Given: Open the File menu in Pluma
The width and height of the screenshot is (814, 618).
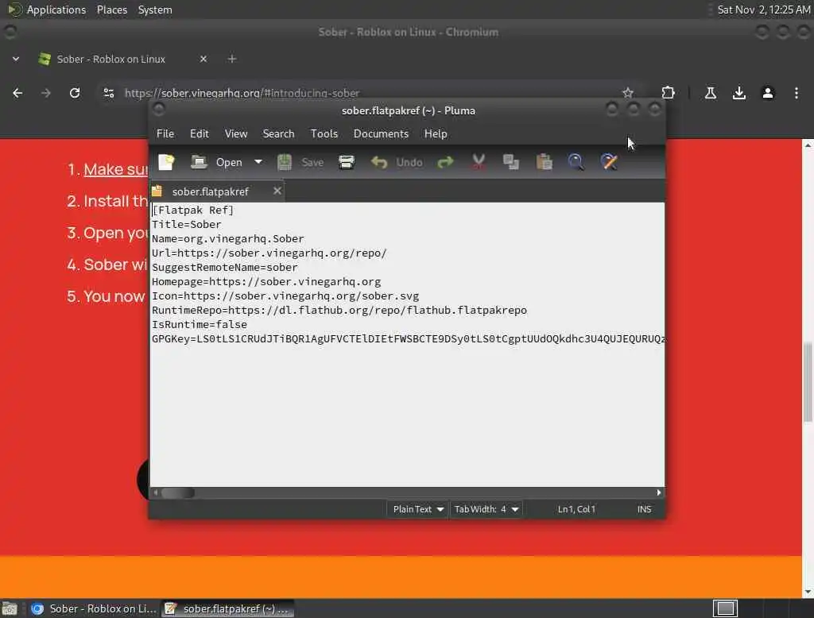Looking at the screenshot, I should click(165, 134).
